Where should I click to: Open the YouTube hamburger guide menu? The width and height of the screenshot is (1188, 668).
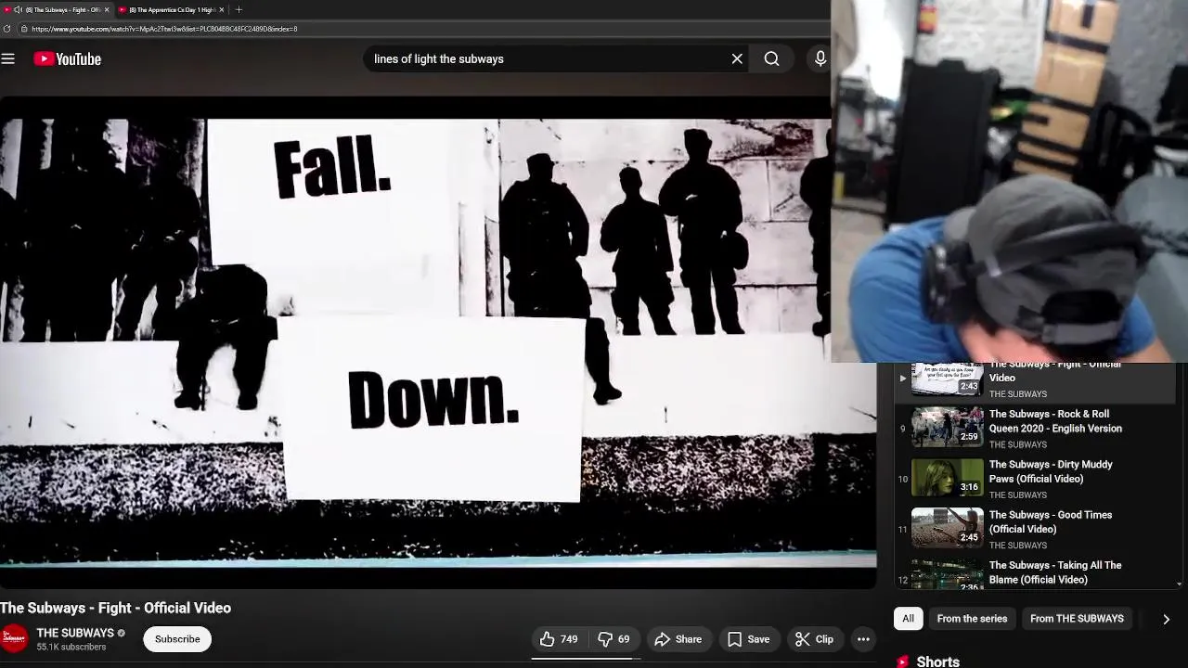[8, 58]
